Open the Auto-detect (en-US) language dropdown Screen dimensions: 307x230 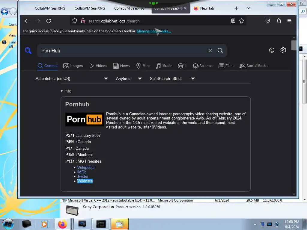pos(72,79)
